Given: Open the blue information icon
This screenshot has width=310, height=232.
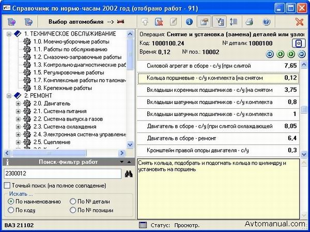Looking at the screenshot, I should point(189,22).
